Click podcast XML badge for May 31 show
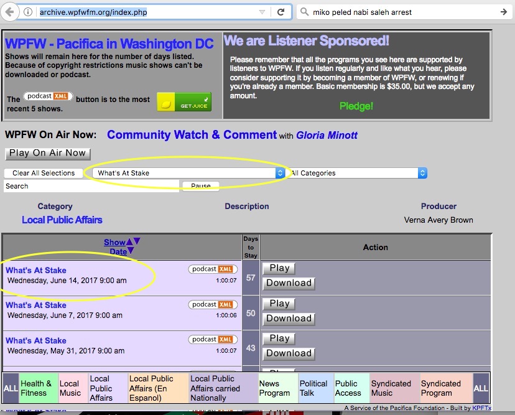Image resolution: width=515 pixels, height=415 pixels. pos(213,340)
